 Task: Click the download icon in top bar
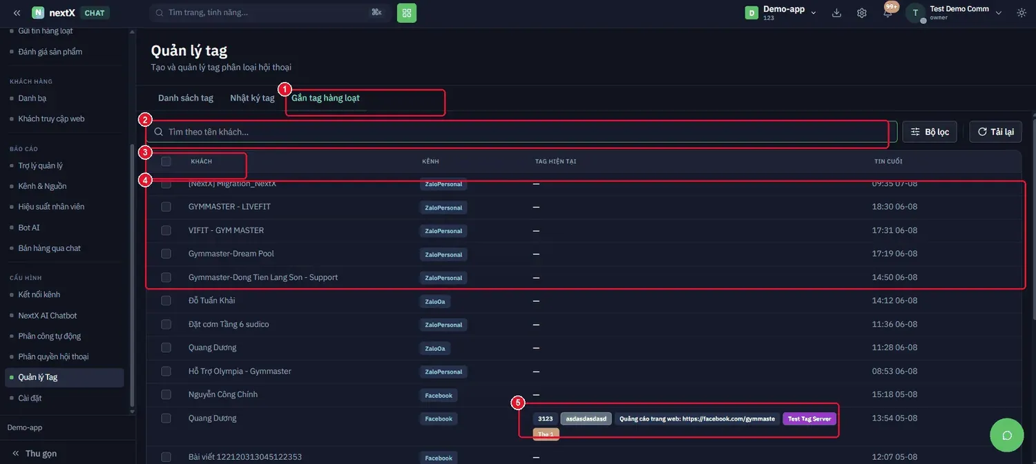837,13
